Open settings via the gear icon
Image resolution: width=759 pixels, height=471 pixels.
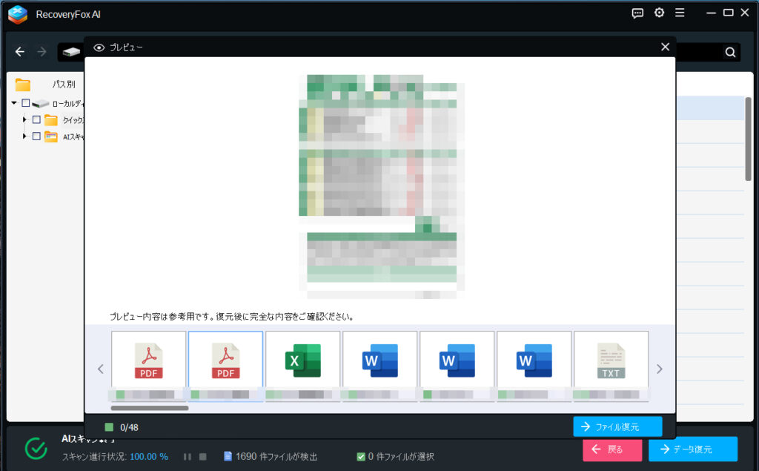[659, 13]
